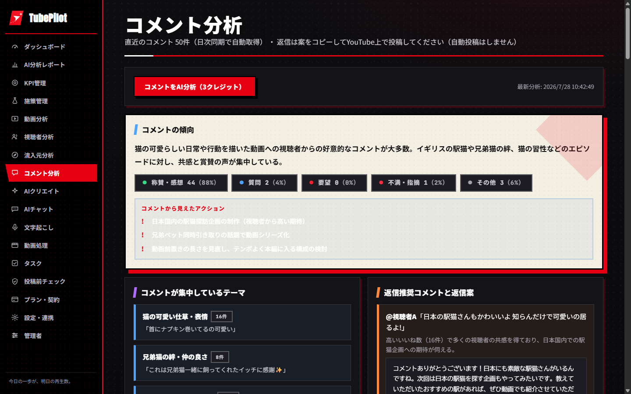Screen dimensions: 631x394
Task: Click the AIチャット message icon
Action: tap(15, 209)
